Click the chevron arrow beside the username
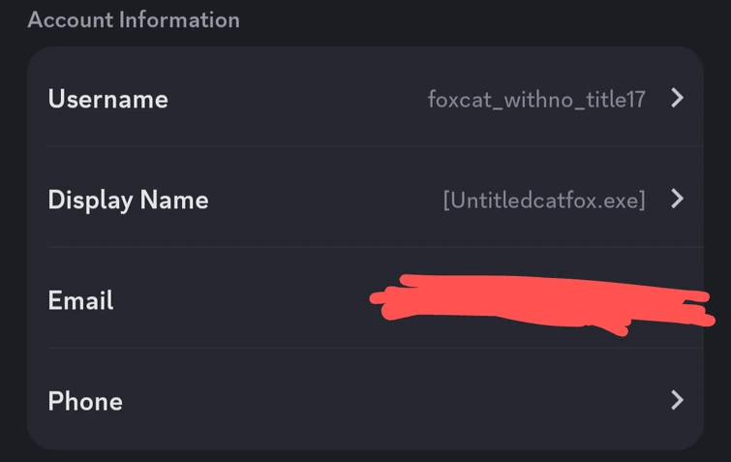Screen dimensions: 731x462 [677, 98]
